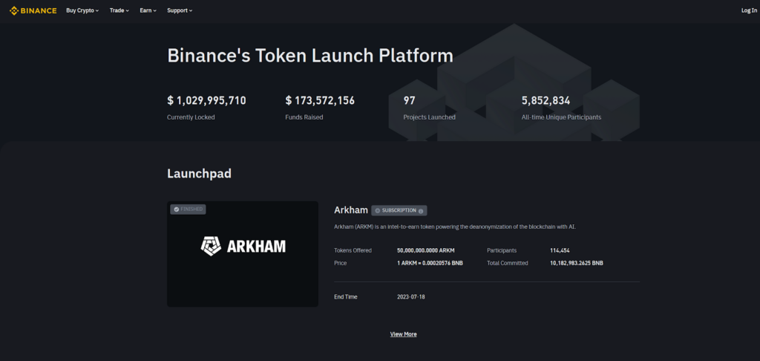Click the 5,852,834 participants figure
Viewport: 760px width, 361px height.
pos(546,100)
